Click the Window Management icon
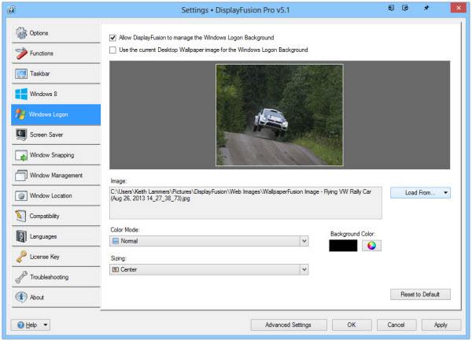 click(x=21, y=176)
